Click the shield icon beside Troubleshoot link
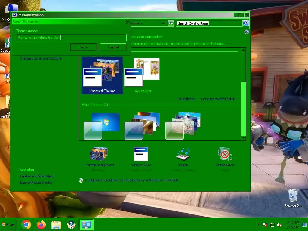The height and width of the screenshot is (231, 308). 81,180
